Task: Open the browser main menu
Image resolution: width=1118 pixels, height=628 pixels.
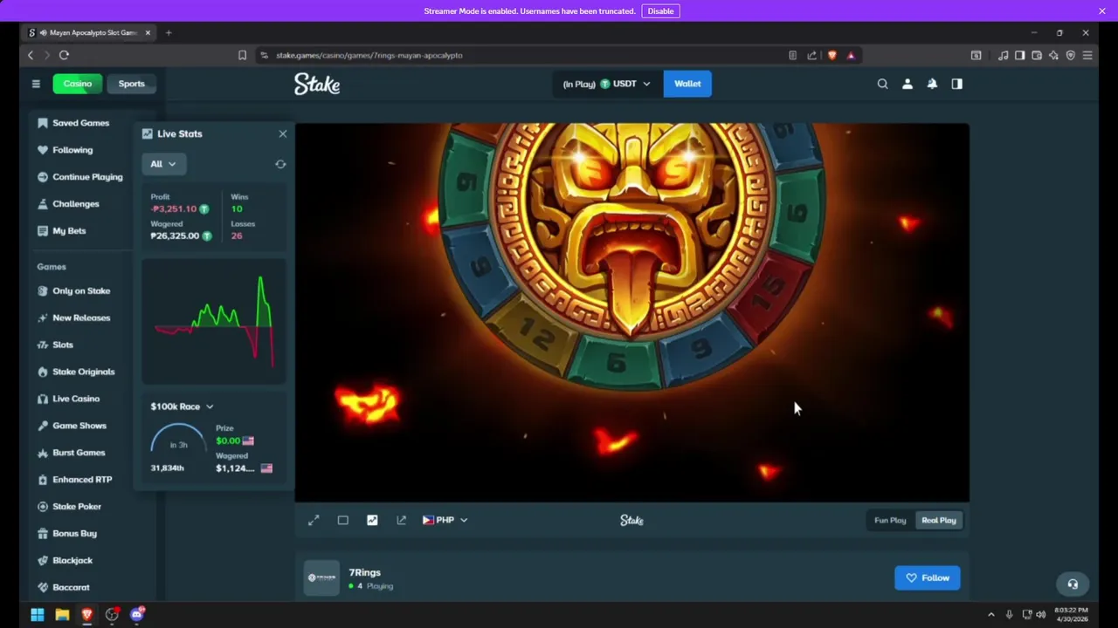Action: 1087,55
